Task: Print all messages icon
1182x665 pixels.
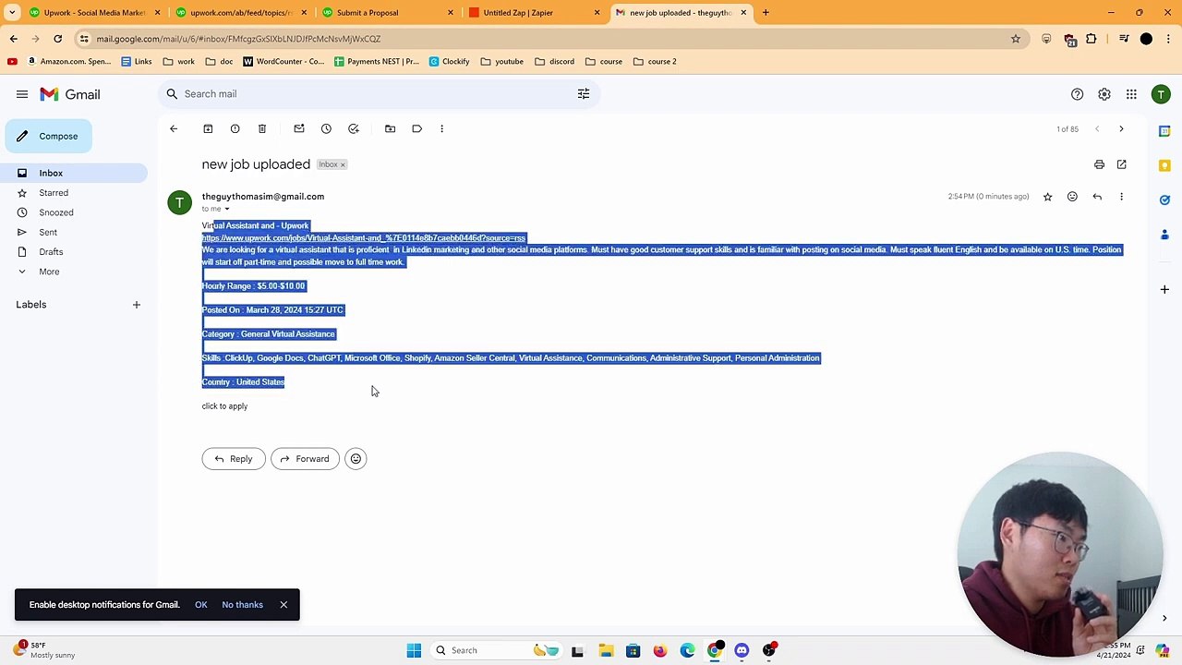Action: point(1099,164)
